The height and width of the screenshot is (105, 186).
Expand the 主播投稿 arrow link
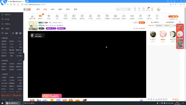tap(155, 22)
